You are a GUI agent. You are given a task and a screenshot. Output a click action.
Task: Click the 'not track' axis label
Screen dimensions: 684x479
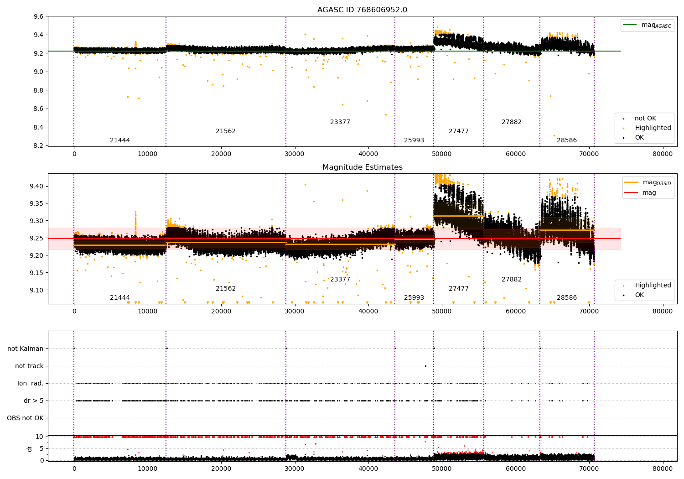coord(29,366)
